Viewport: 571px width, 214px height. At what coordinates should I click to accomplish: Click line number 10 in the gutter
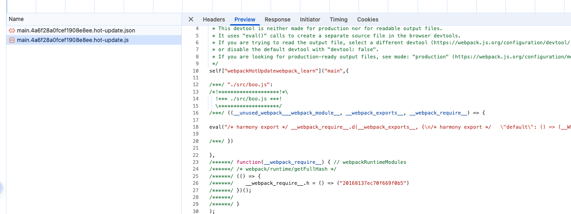point(196,71)
